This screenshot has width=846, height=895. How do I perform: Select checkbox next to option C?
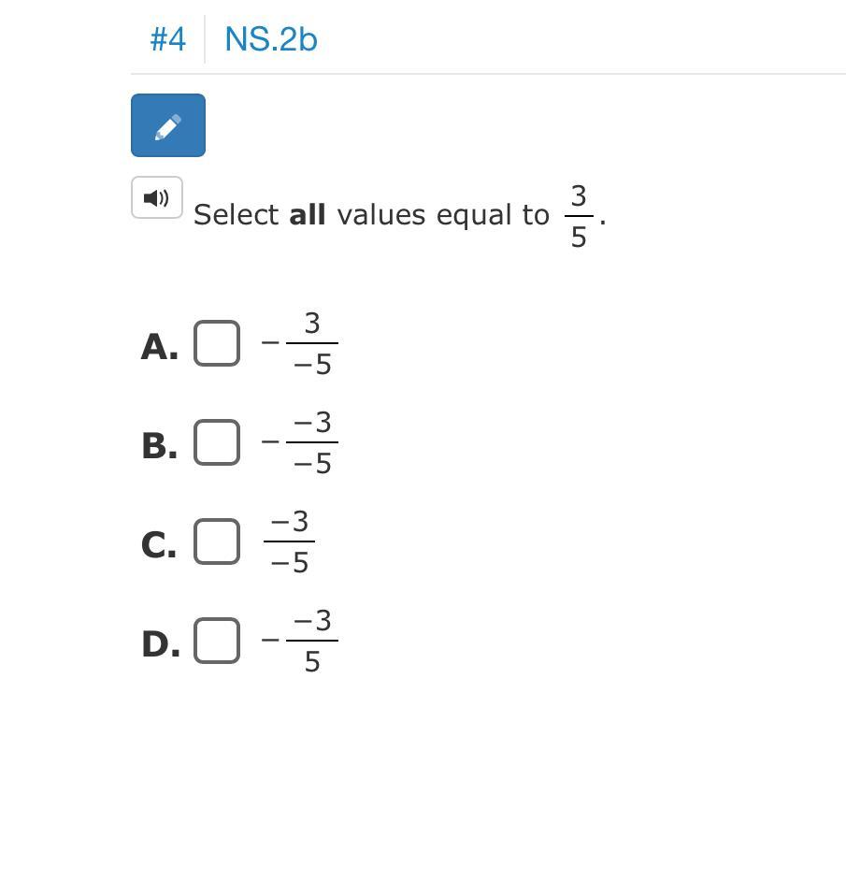point(217,541)
